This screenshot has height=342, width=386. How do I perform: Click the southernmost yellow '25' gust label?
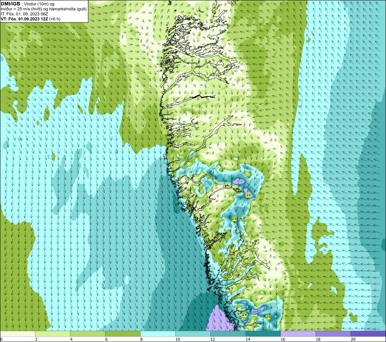pyautogui.click(x=268, y=317)
